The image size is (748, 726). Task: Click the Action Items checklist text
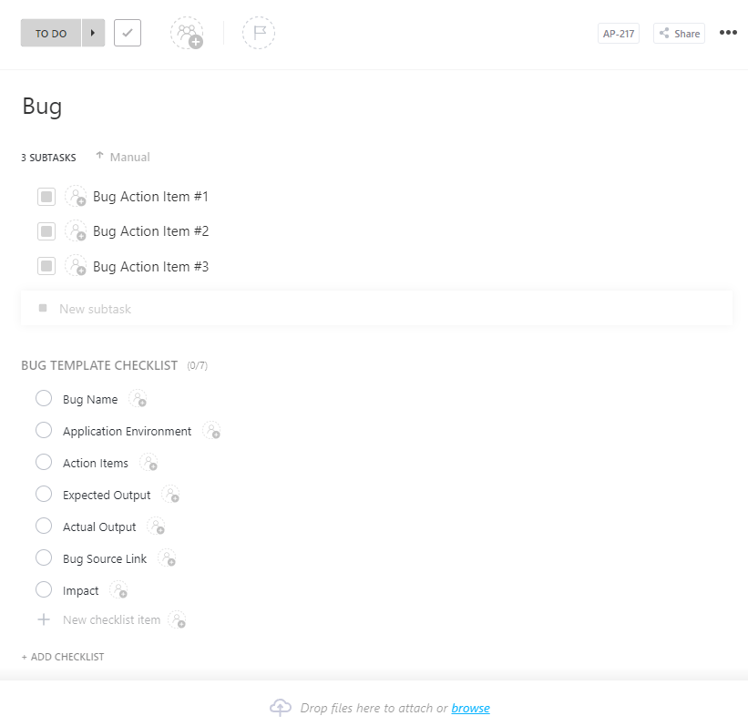point(96,463)
